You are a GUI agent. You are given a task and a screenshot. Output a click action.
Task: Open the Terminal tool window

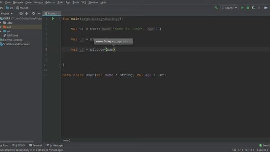pos(35,145)
